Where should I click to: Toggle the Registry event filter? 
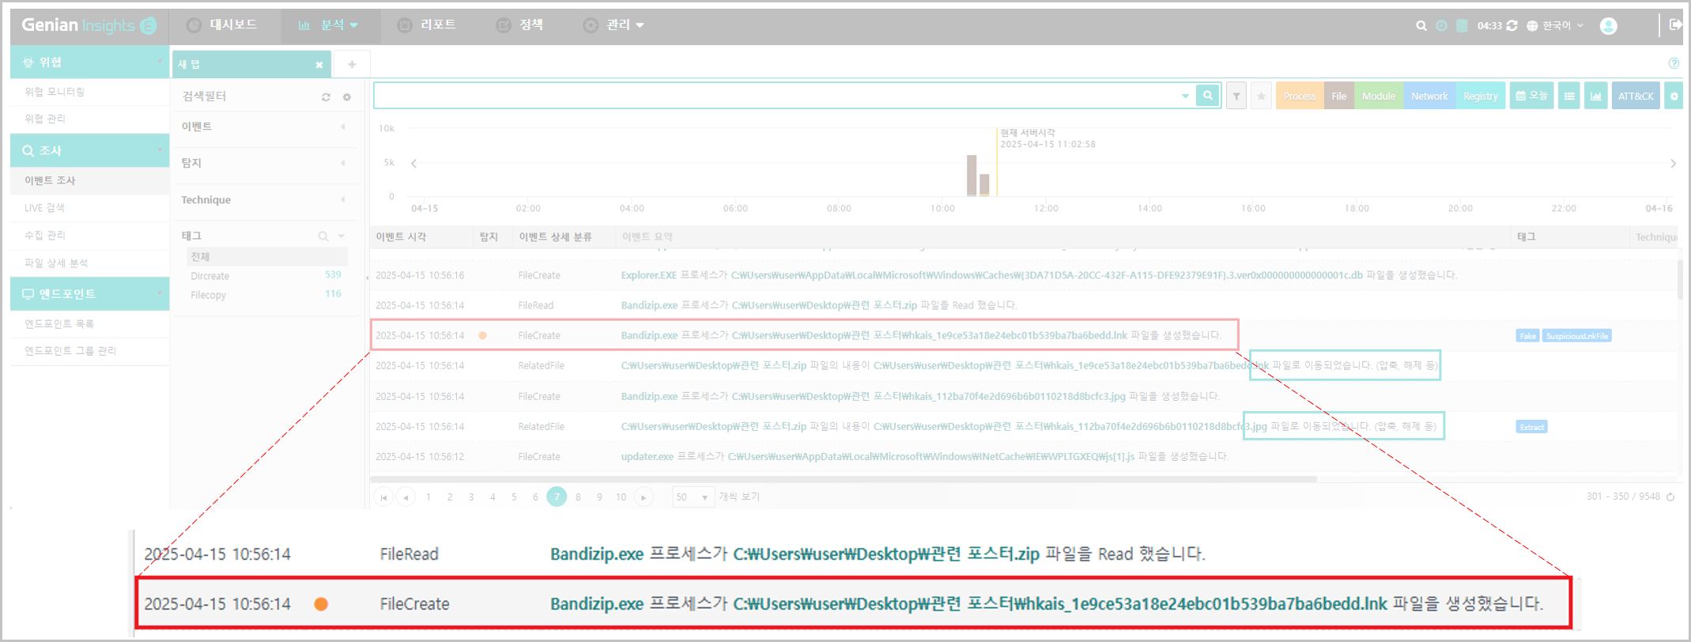(1480, 96)
